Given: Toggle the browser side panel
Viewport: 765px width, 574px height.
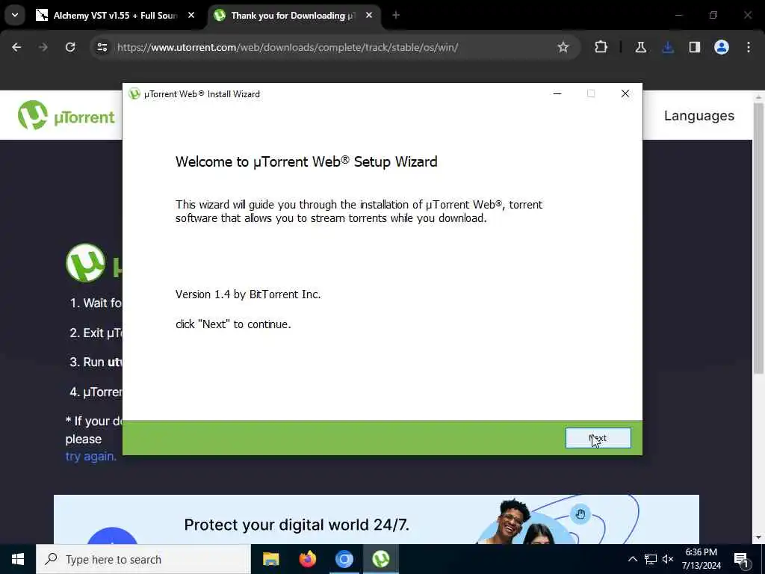Looking at the screenshot, I should 695,47.
